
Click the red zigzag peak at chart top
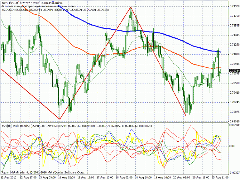131,7
